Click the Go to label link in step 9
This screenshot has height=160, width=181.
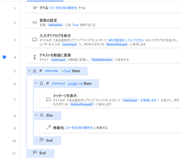point(79,128)
